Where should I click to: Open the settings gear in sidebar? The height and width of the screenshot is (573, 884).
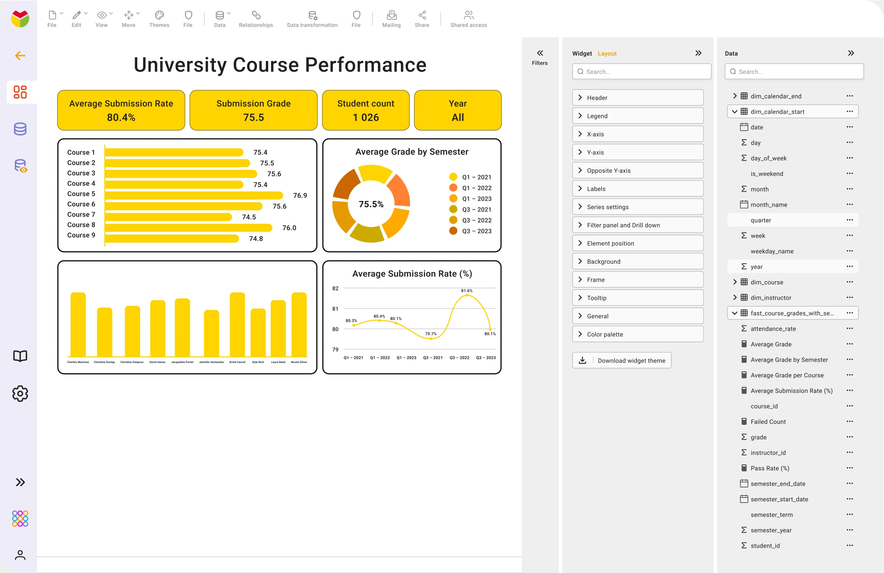tap(20, 393)
